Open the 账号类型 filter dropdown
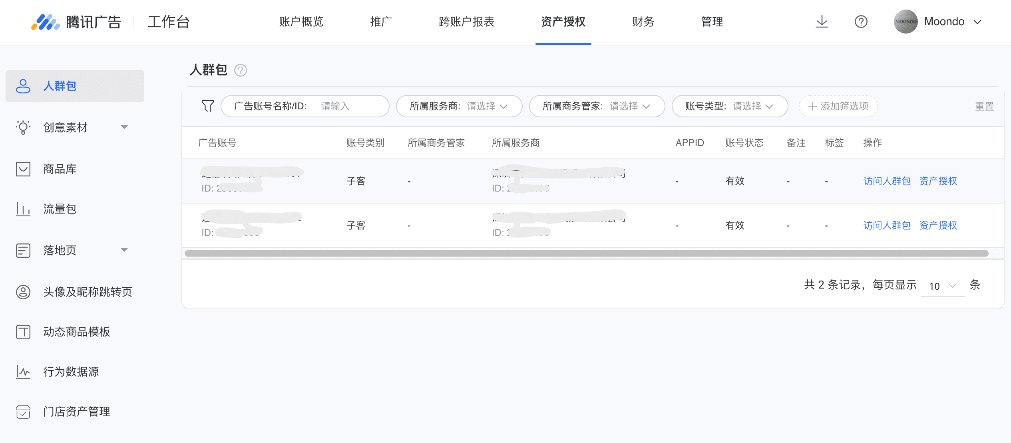1011x443 pixels. click(x=729, y=106)
